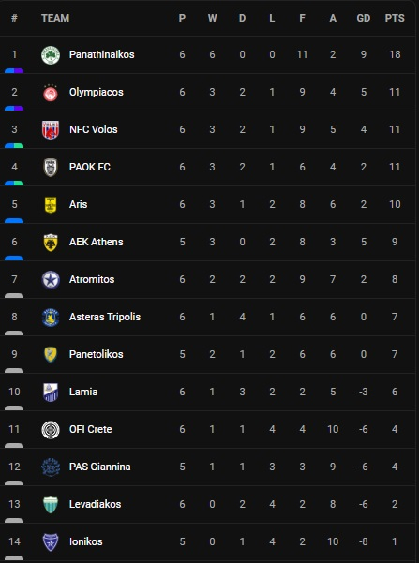Click the Levadiakos team name
419x563 pixels.
click(x=95, y=504)
